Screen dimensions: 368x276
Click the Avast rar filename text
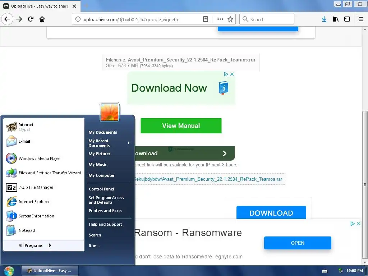(192, 60)
